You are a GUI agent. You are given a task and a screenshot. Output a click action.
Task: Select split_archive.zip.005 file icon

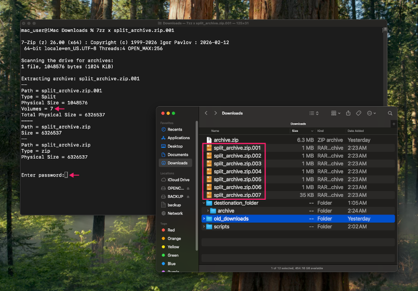pos(209,179)
